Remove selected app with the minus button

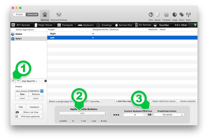(x=18, y=81)
